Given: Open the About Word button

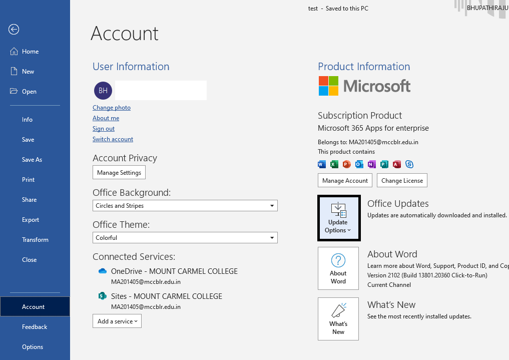Looking at the screenshot, I should (x=338, y=268).
